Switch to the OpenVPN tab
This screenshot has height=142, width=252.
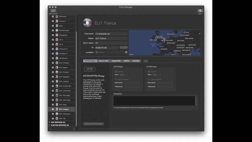click(116, 61)
